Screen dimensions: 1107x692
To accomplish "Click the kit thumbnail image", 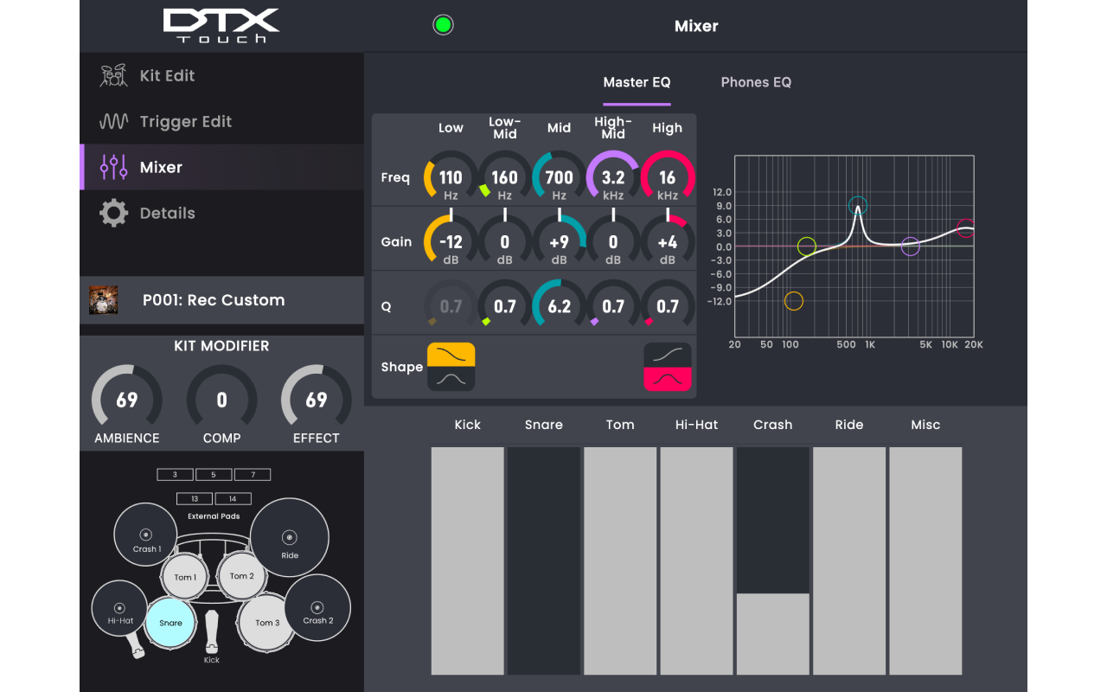I will 104,300.
